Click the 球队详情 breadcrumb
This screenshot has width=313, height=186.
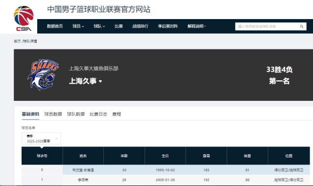[30, 41]
